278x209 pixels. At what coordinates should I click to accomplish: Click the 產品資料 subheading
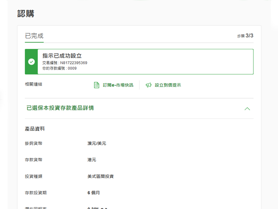click(35, 129)
